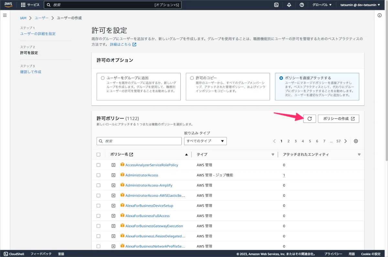Expand the AccessAnalyzerServiceRolePolicy row details
The width and height of the screenshot is (388, 257).
113,165
